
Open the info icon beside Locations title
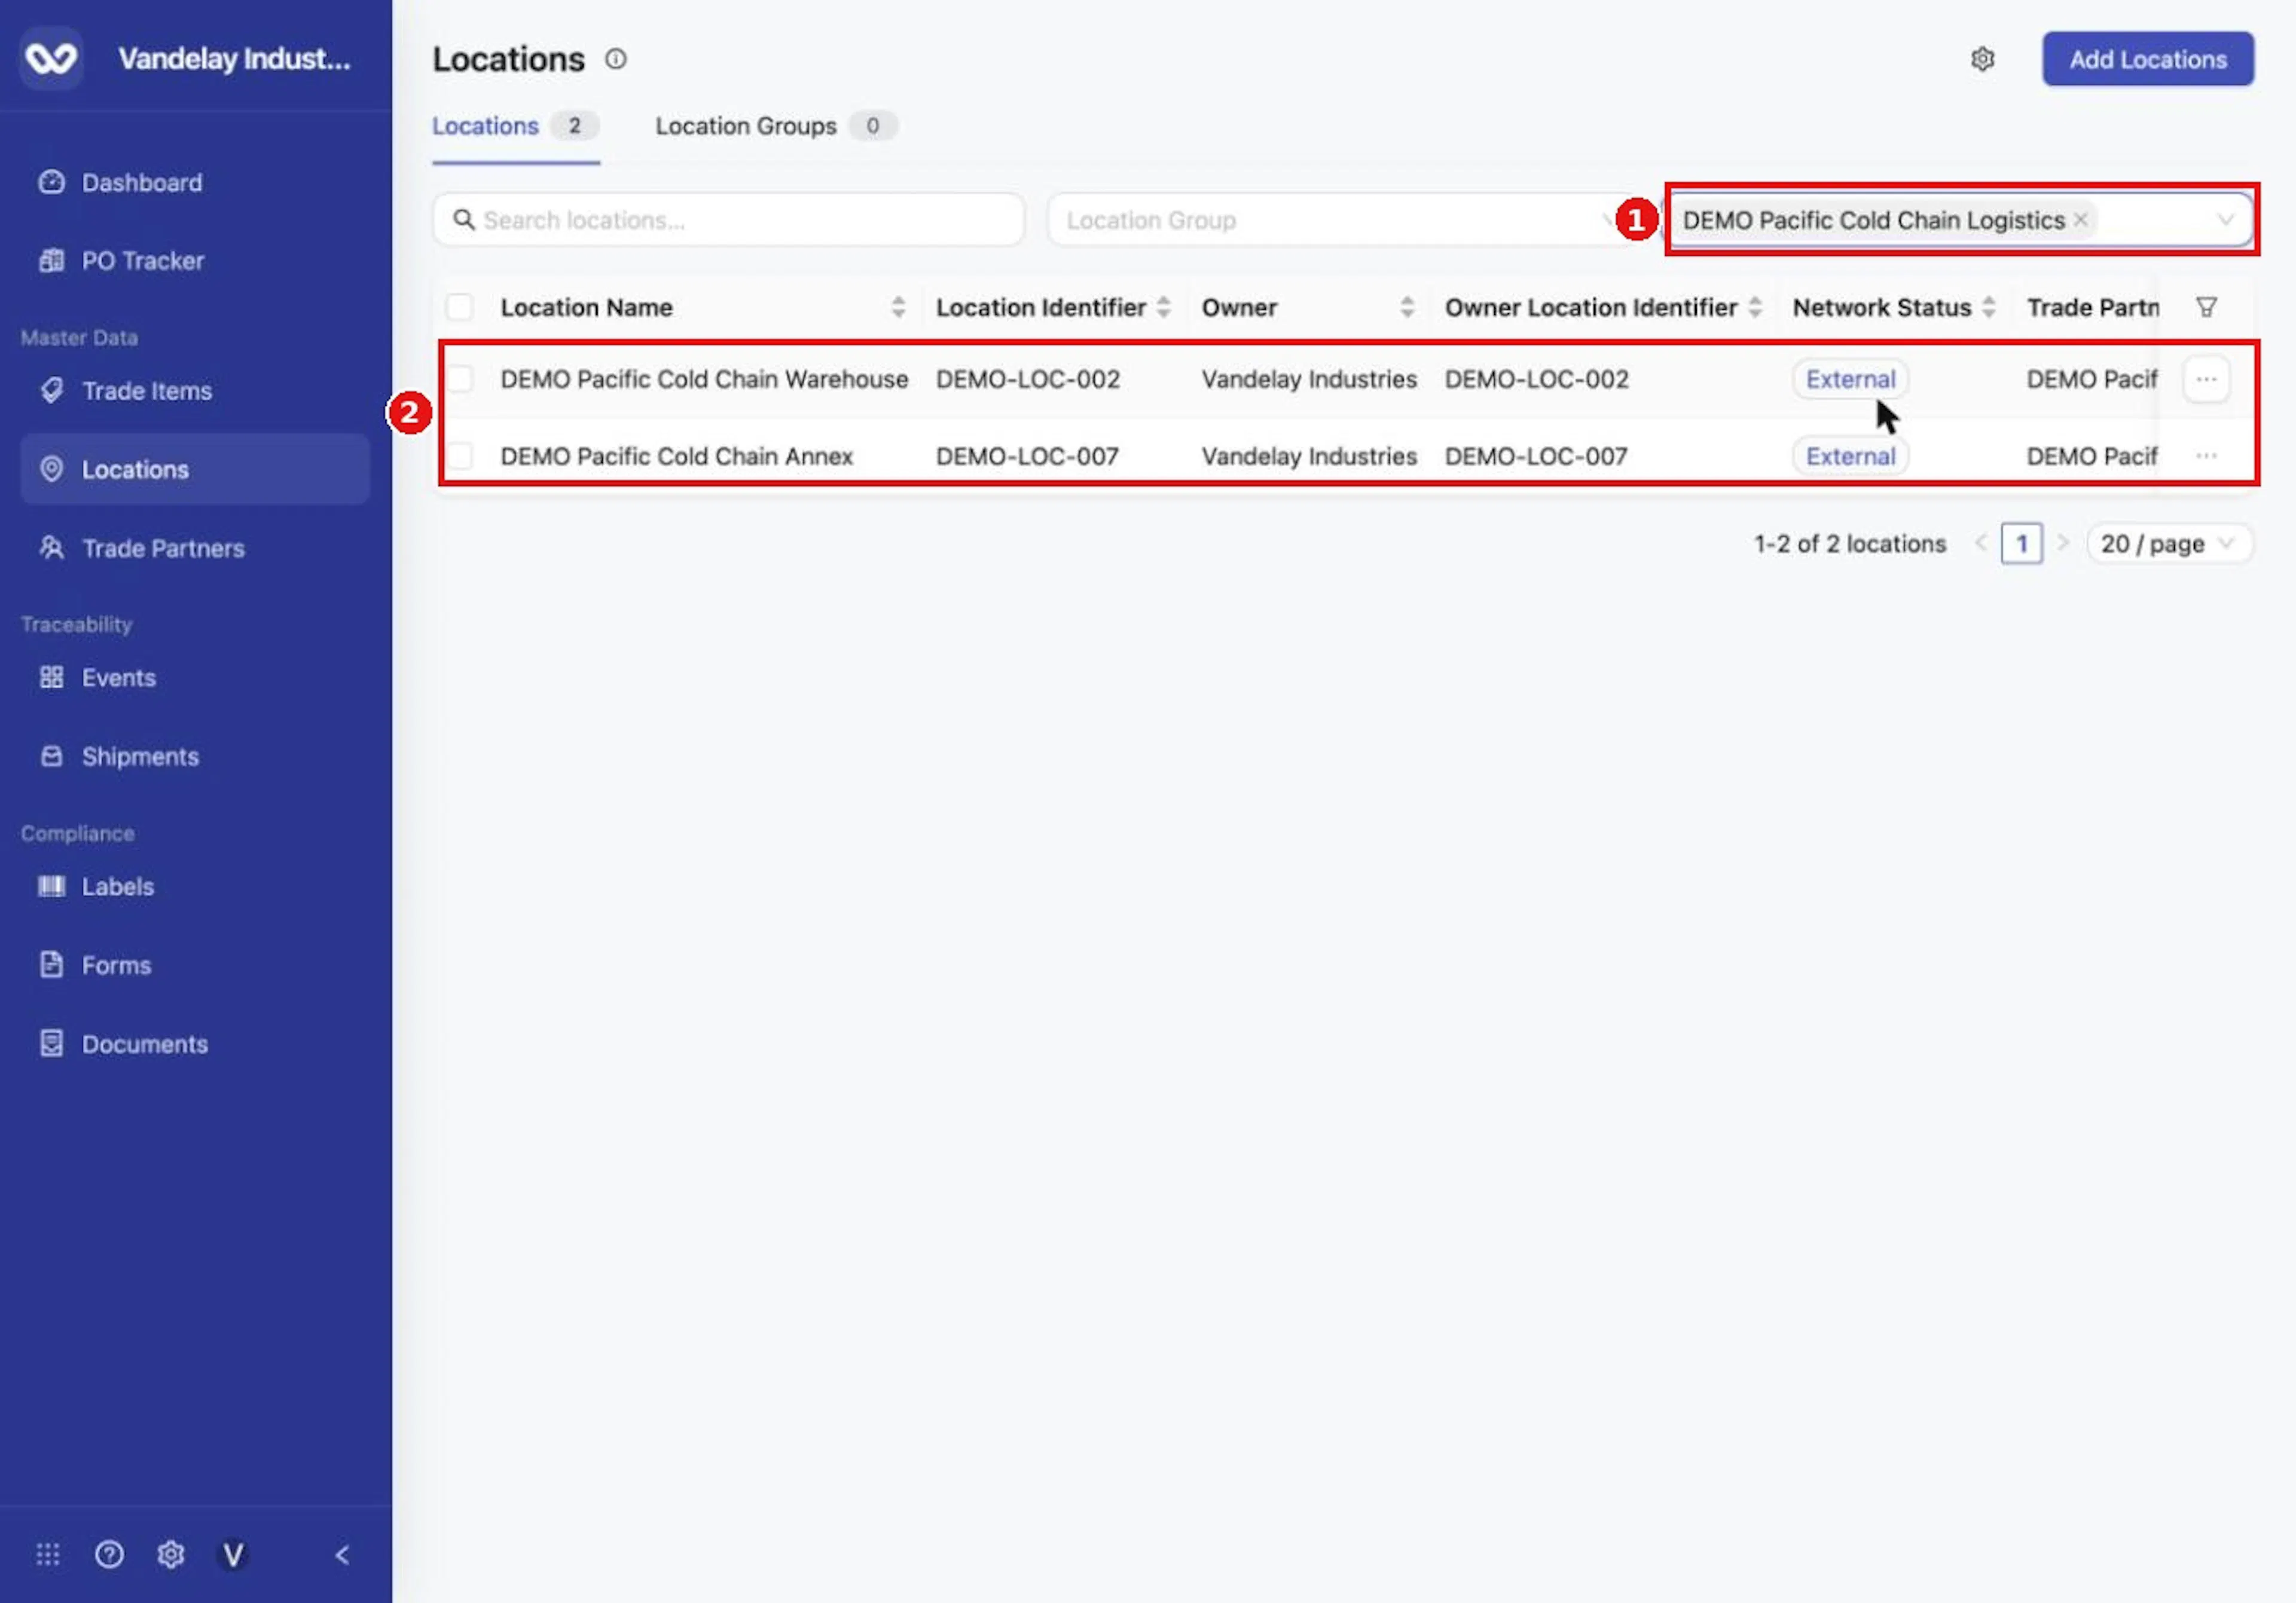point(616,59)
